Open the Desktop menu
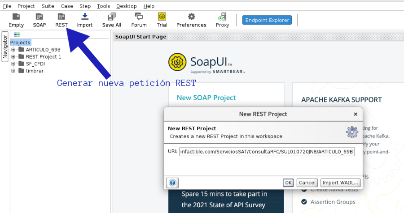Screen dimensions: 404x213 126,6
